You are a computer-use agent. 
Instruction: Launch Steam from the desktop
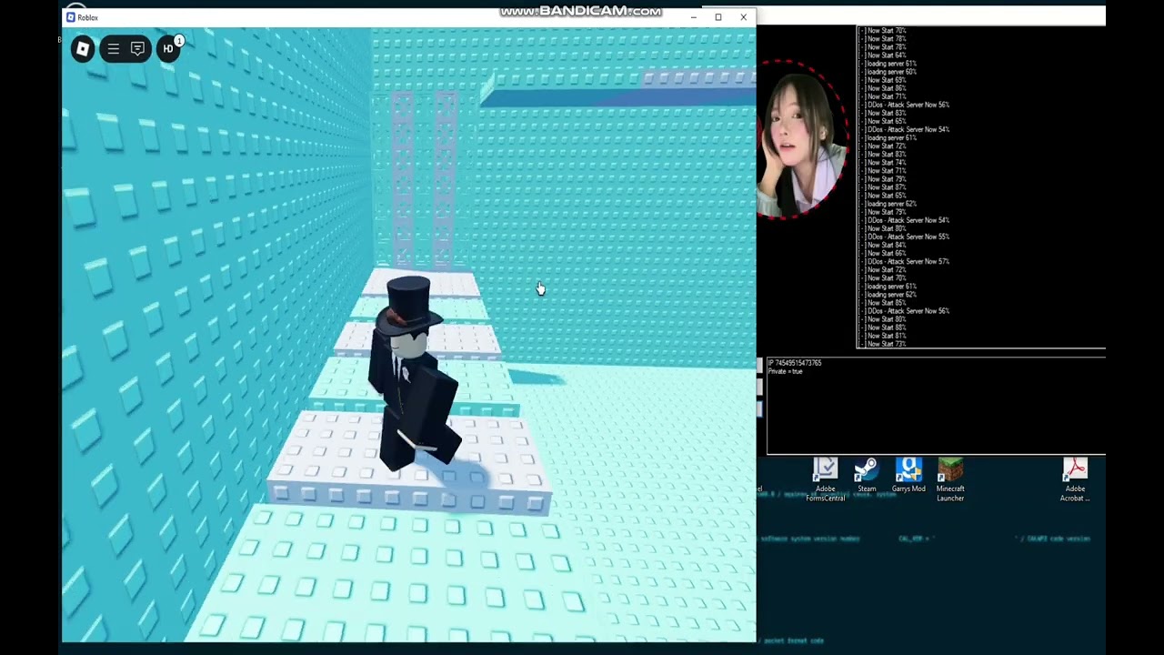867,476
